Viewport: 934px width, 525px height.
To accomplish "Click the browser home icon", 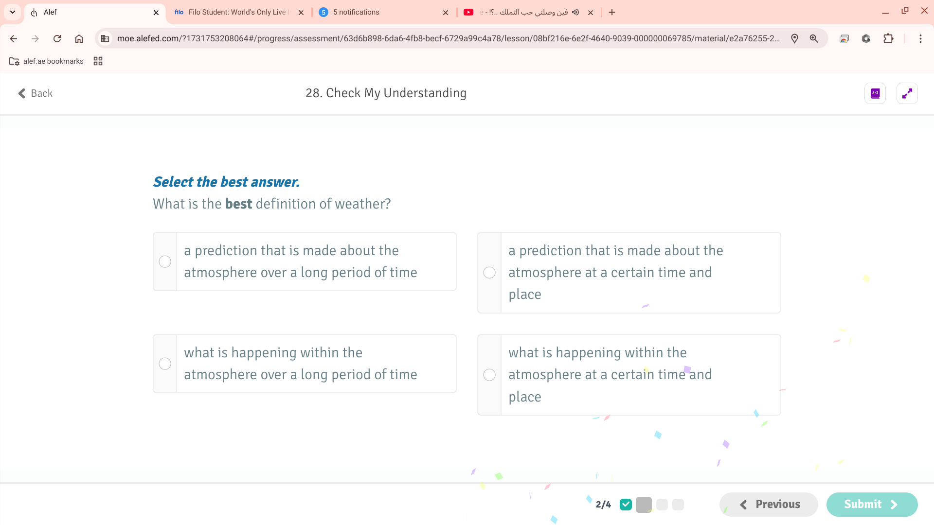I will [x=79, y=38].
